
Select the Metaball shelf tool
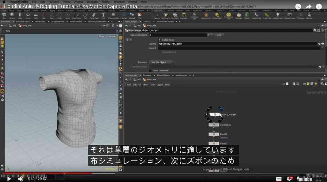[132, 15]
